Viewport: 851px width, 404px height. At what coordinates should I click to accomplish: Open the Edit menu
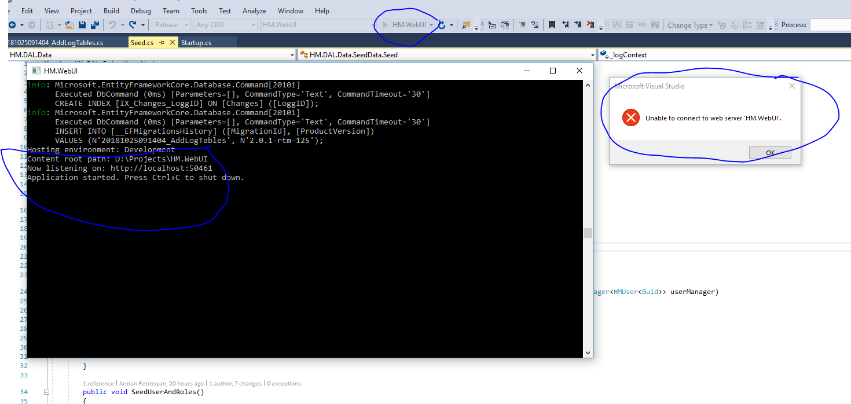(27, 10)
